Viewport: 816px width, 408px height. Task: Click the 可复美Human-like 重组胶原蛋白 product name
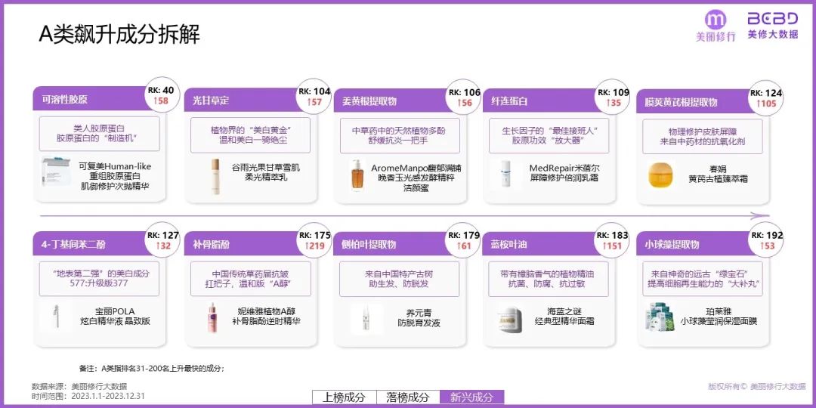pos(115,175)
